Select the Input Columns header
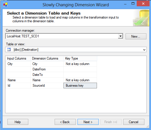Image resolution: width=151 pixels, height=130 pixels. pyautogui.click(x=18, y=58)
